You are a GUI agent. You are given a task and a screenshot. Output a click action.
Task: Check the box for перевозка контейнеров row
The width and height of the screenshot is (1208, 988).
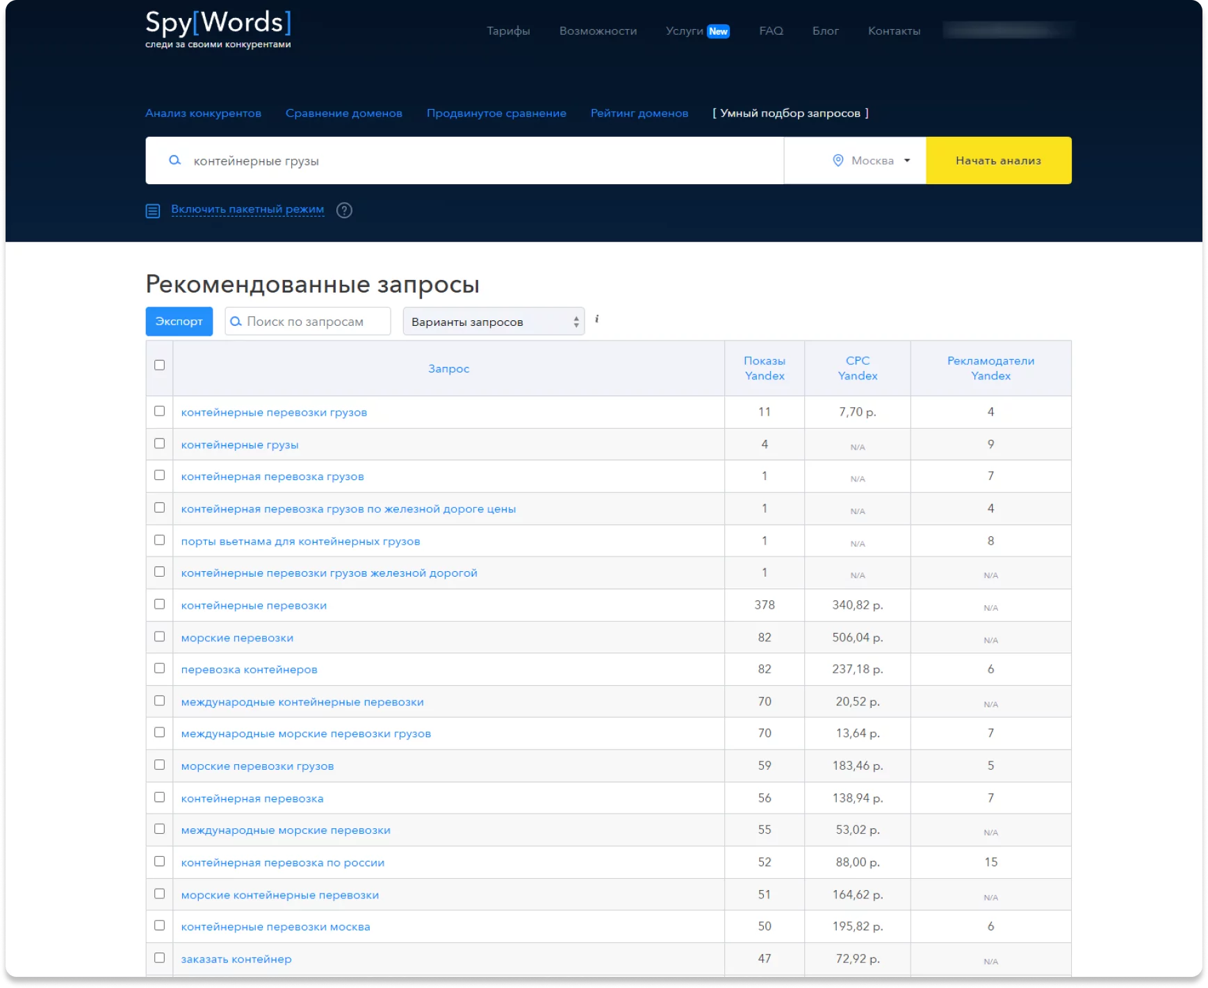tap(159, 668)
